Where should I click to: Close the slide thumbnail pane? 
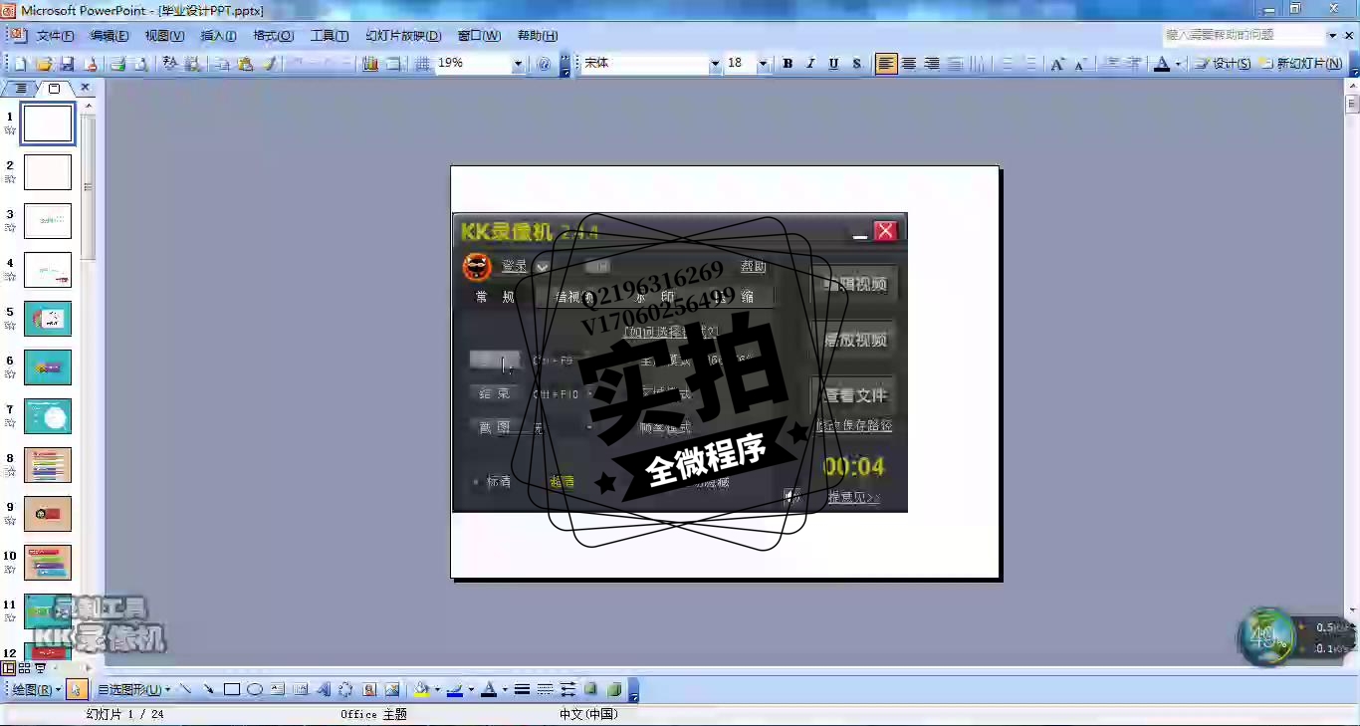pyautogui.click(x=85, y=89)
